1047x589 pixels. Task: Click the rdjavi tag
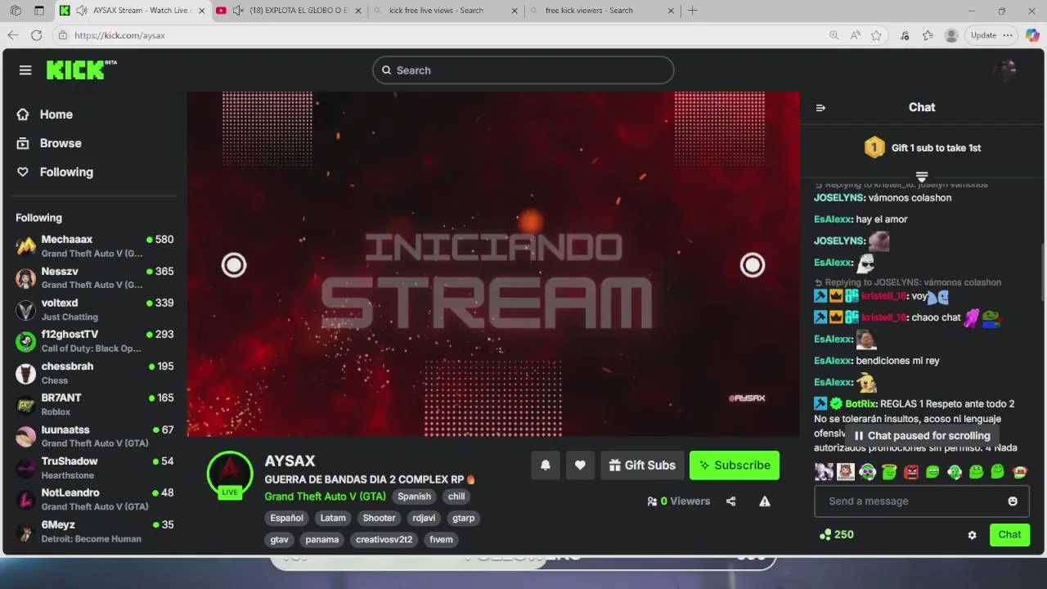(424, 518)
